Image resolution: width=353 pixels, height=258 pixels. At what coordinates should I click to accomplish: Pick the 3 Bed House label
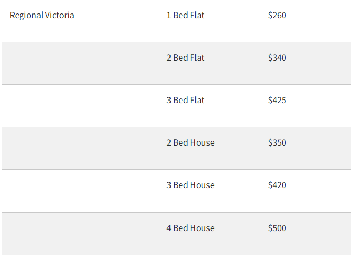(190, 185)
